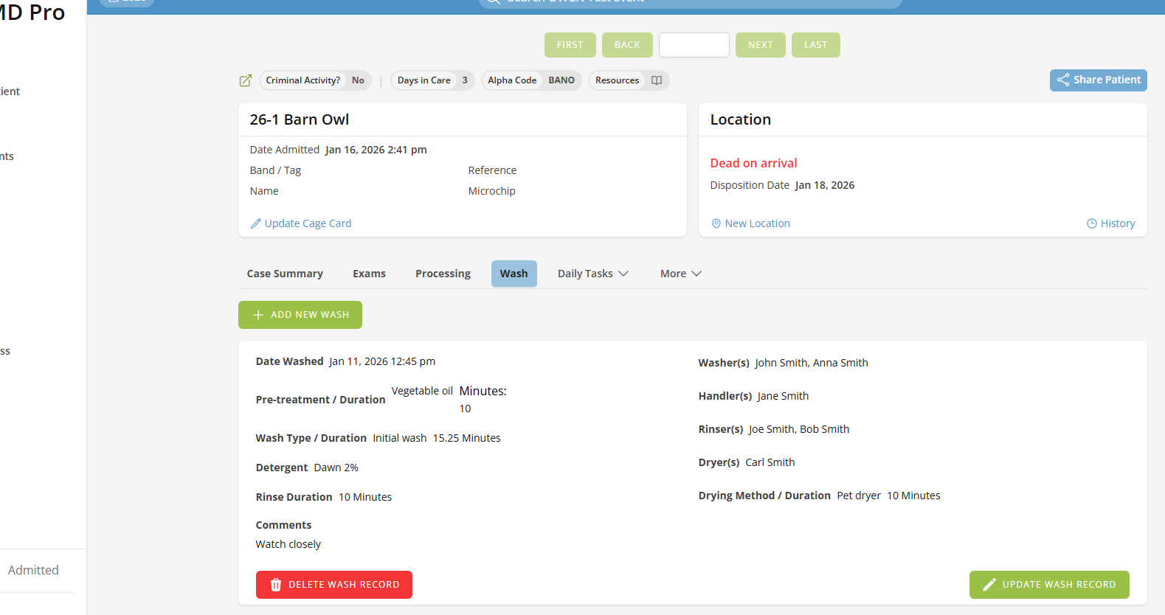Select the Processing tab
1165x615 pixels.
coord(443,274)
